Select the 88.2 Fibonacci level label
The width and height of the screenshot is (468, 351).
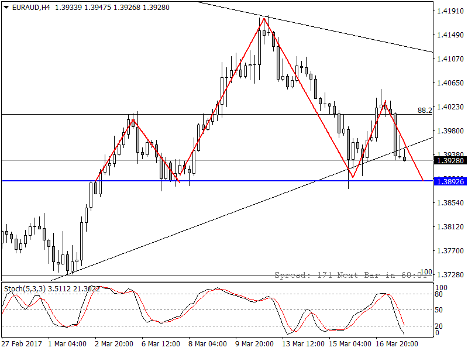point(425,111)
